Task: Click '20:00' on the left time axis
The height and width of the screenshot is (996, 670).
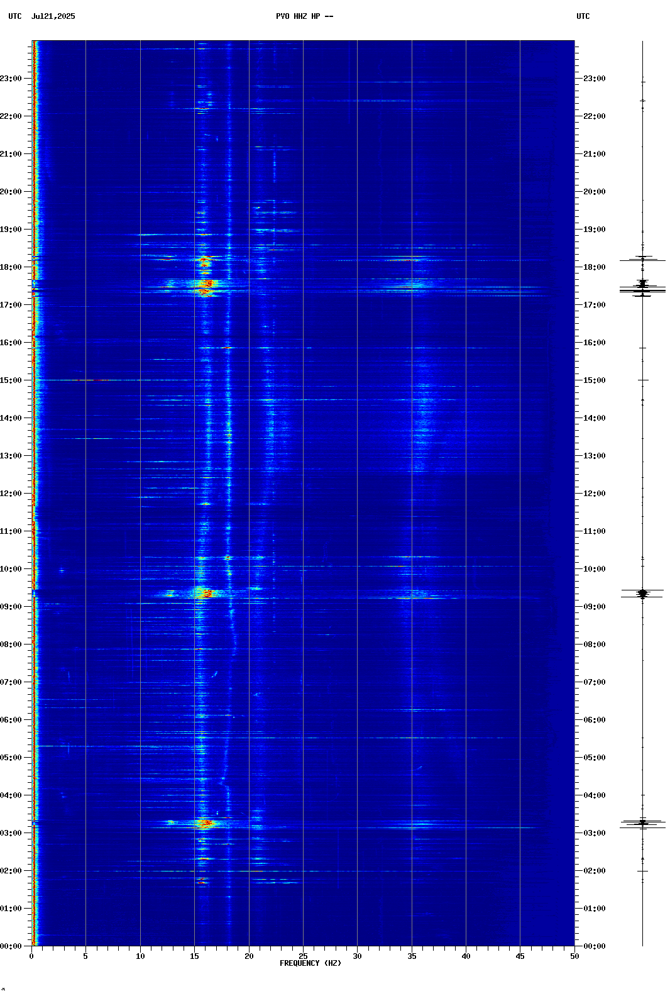Action: point(11,192)
